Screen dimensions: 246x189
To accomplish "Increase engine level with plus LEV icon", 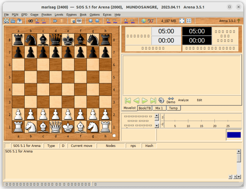I will point(37,21).
